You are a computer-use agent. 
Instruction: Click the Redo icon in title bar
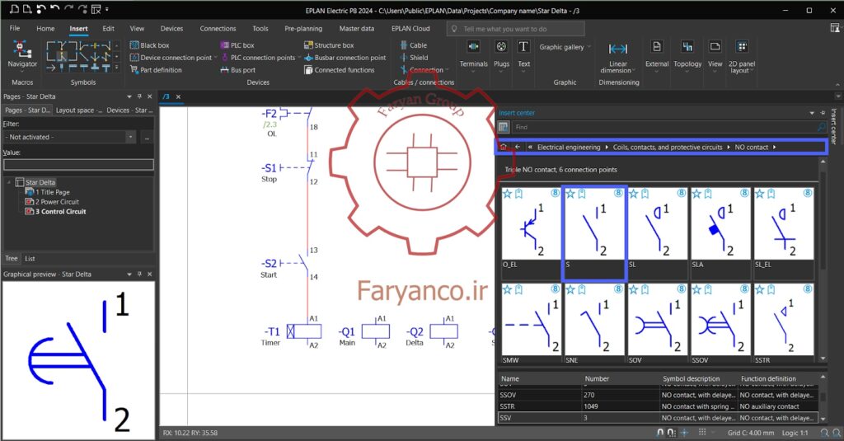coord(68,9)
